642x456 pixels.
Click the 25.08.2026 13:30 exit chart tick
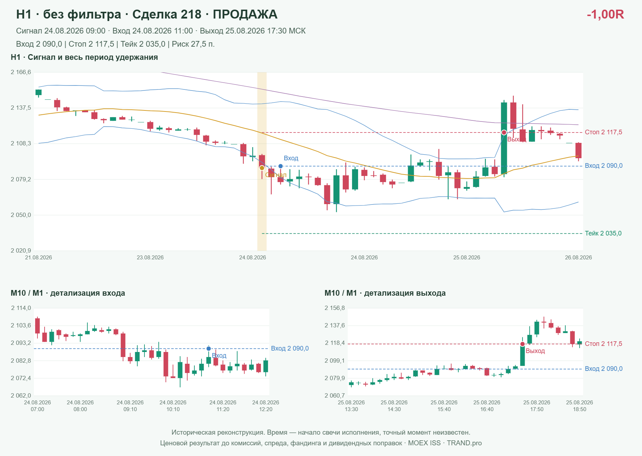point(351,406)
